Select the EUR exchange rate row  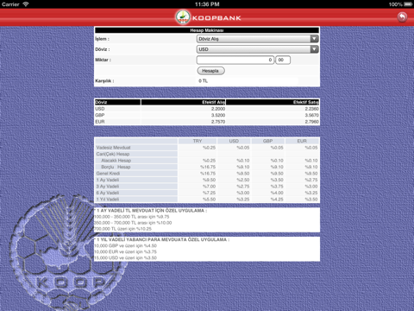point(207,122)
